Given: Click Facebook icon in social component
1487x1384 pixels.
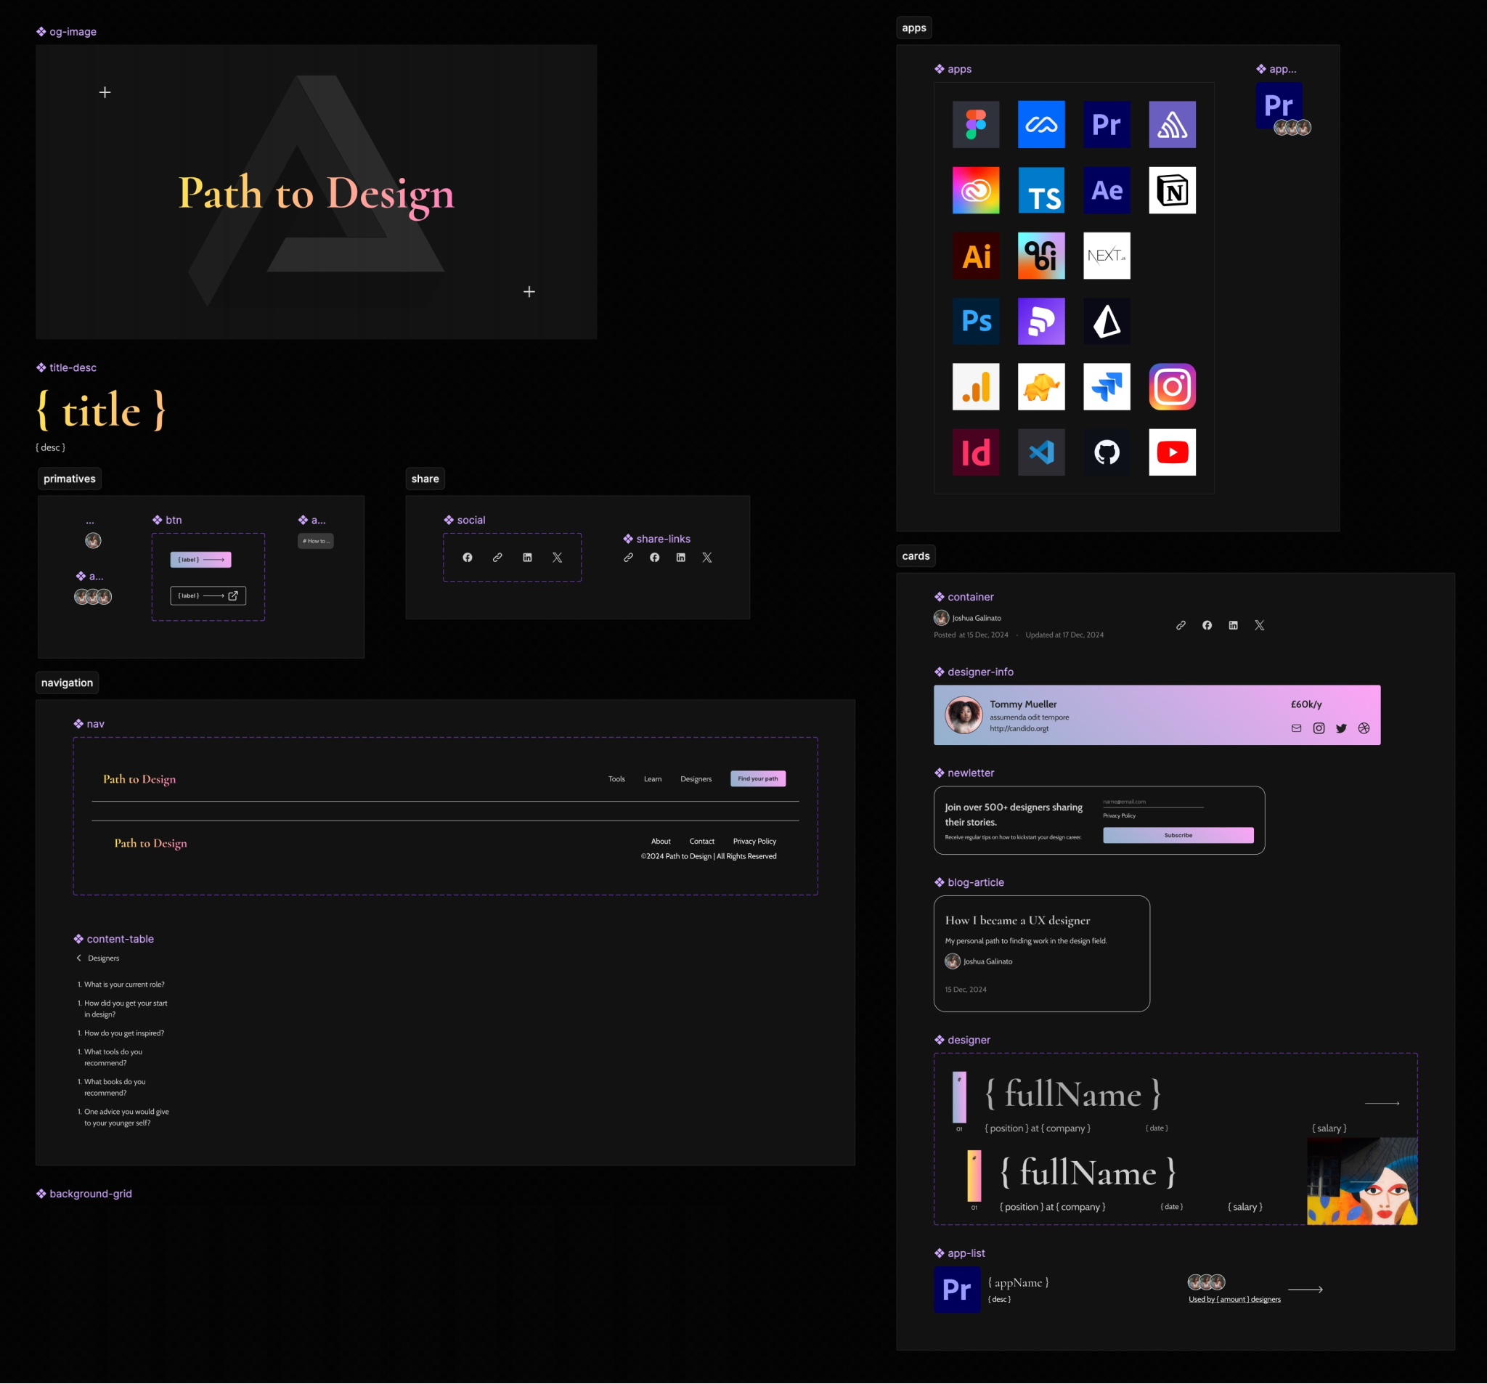Looking at the screenshot, I should 468,558.
